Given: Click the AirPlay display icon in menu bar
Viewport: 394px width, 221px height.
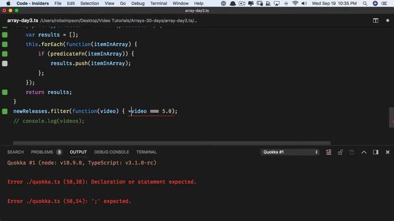Looking at the screenshot, I should 276,3.
